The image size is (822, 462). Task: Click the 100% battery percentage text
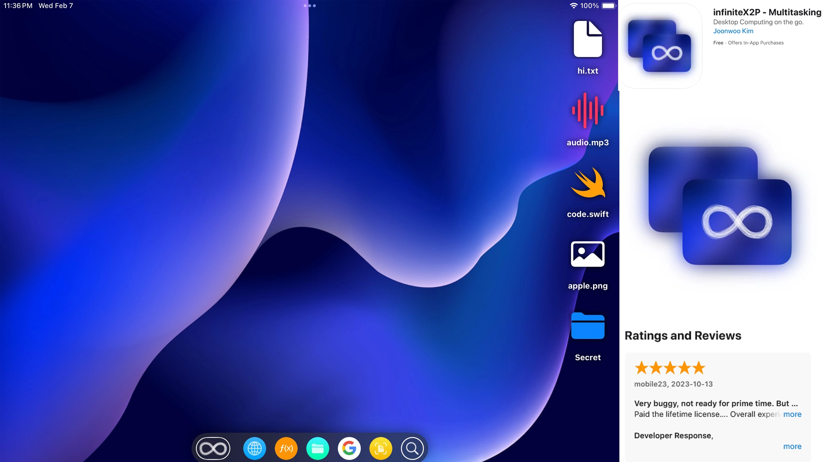[589, 5]
